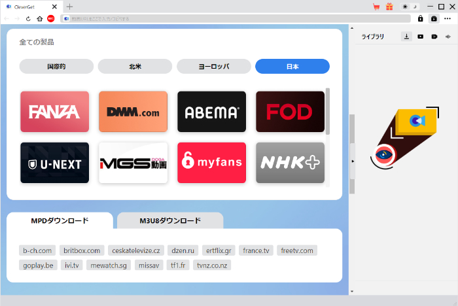
Task: Start recording with red REC button
Action: [51, 19]
